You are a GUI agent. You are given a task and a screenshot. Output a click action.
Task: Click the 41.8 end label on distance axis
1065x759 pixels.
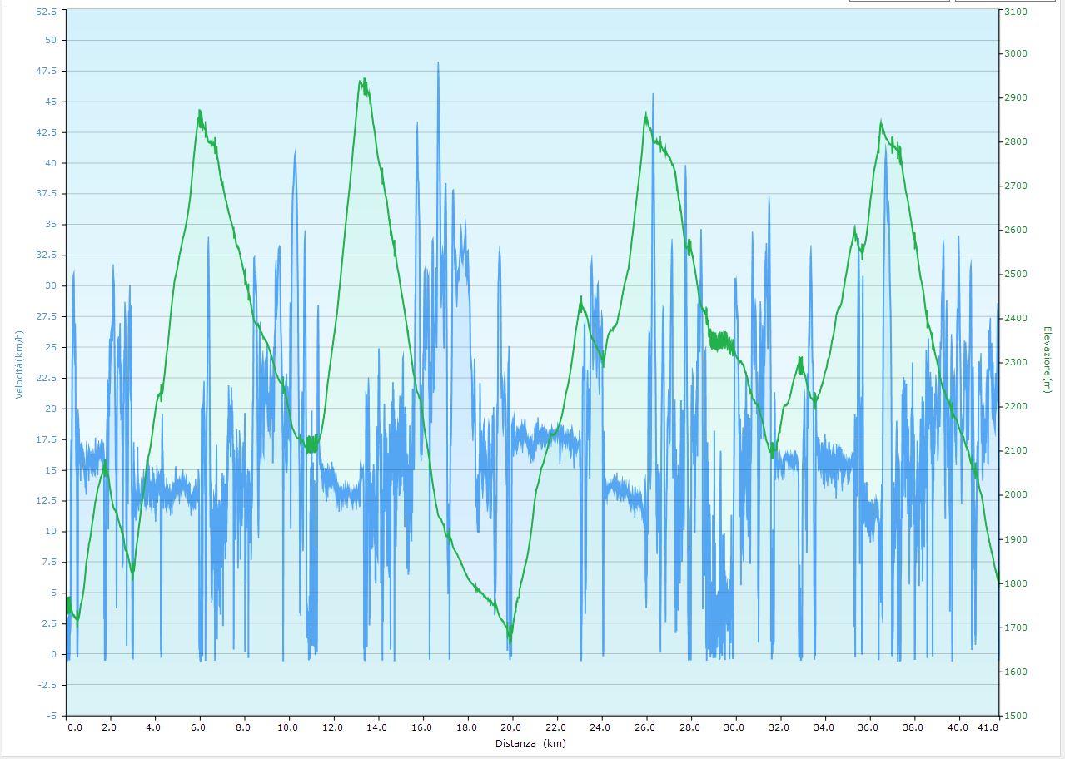tap(988, 727)
